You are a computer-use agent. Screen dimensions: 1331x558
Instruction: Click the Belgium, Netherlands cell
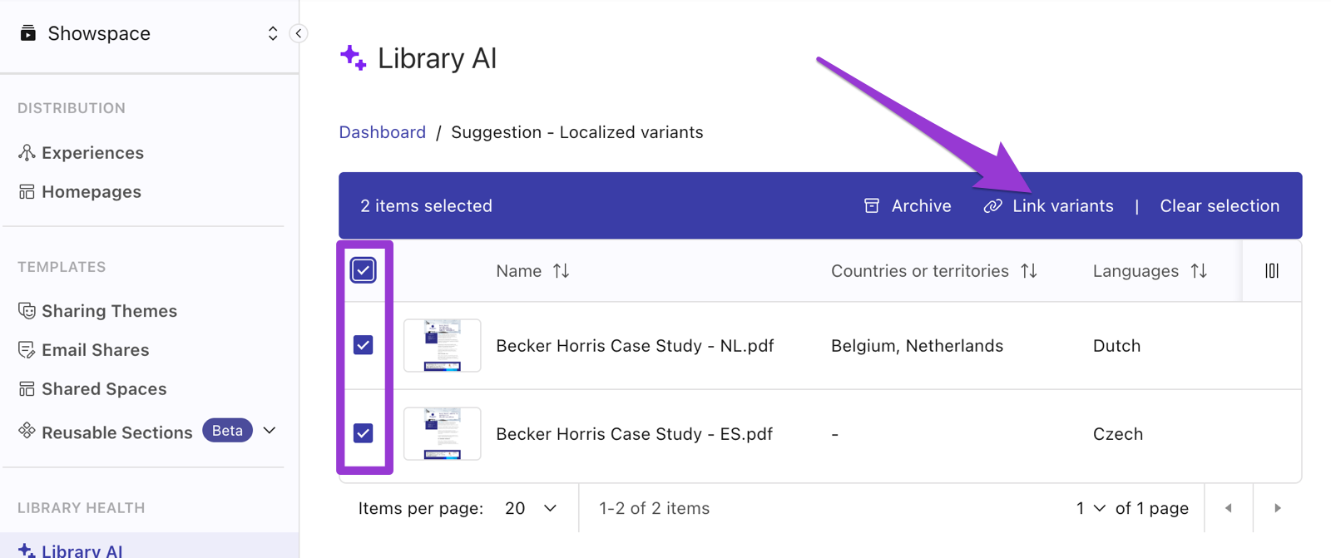click(x=917, y=346)
